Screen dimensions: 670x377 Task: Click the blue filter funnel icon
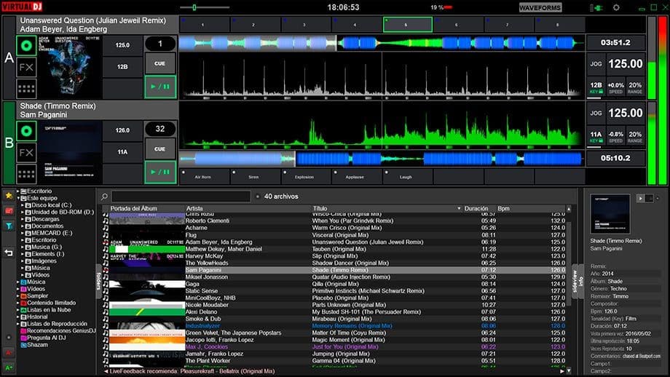click(x=9, y=226)
